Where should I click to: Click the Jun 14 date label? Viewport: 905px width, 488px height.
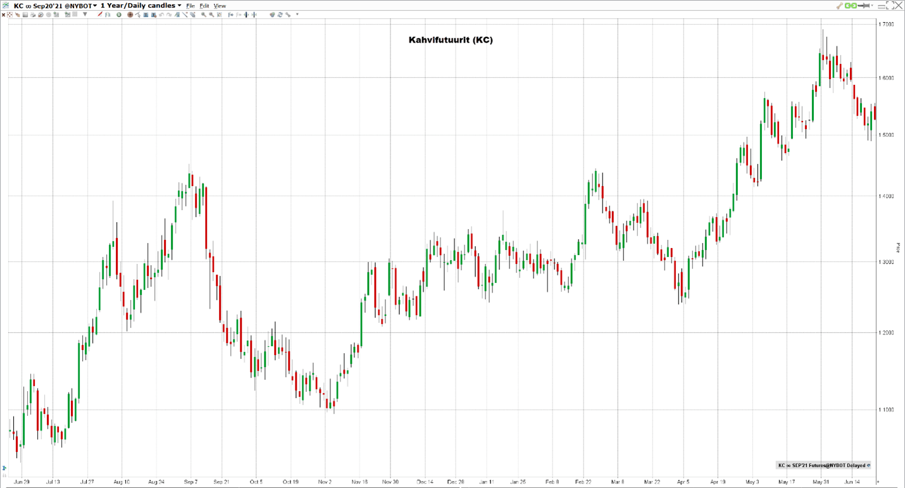[852, 482]
